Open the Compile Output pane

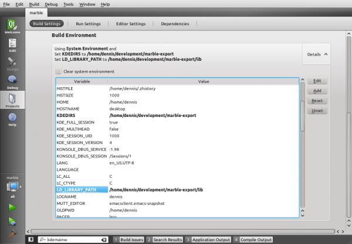255,240
